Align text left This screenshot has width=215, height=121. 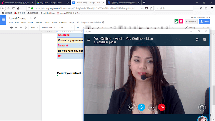point(121,28)
